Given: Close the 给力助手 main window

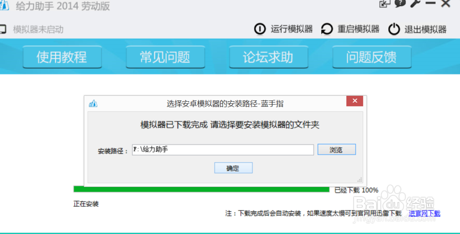Looking at the screenshot, I should click(x=446, y=4).
